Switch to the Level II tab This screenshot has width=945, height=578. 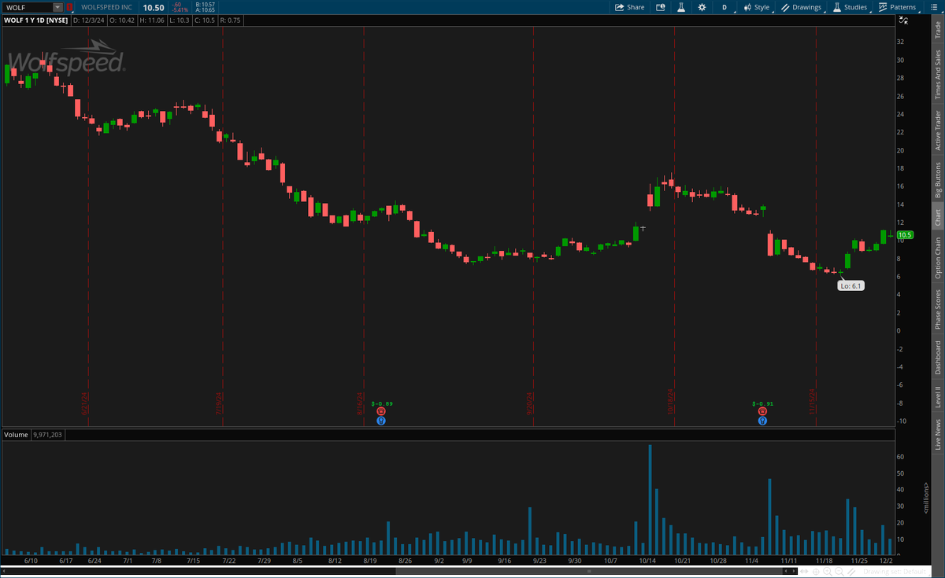[x=937, y=396]
